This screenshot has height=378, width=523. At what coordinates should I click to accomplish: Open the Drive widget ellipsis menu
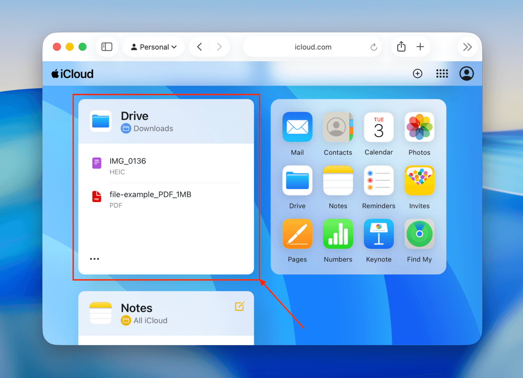[94, 259]
